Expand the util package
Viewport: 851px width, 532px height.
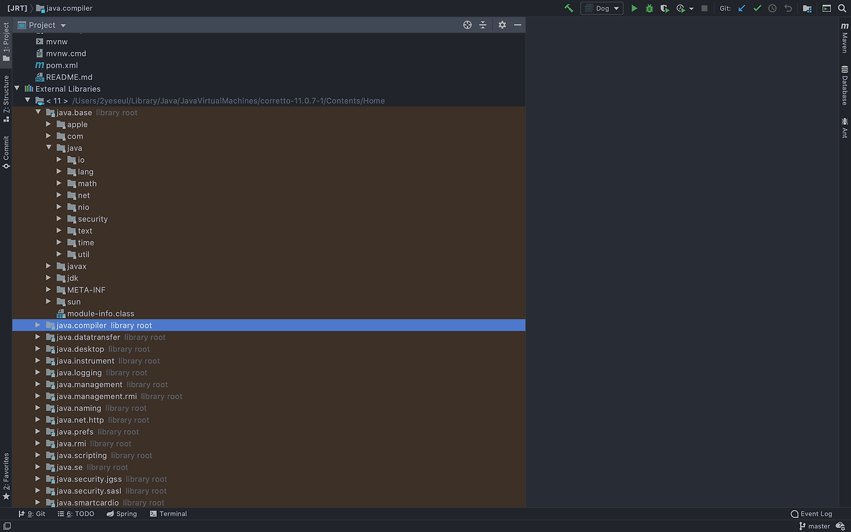tap(59, 254)
